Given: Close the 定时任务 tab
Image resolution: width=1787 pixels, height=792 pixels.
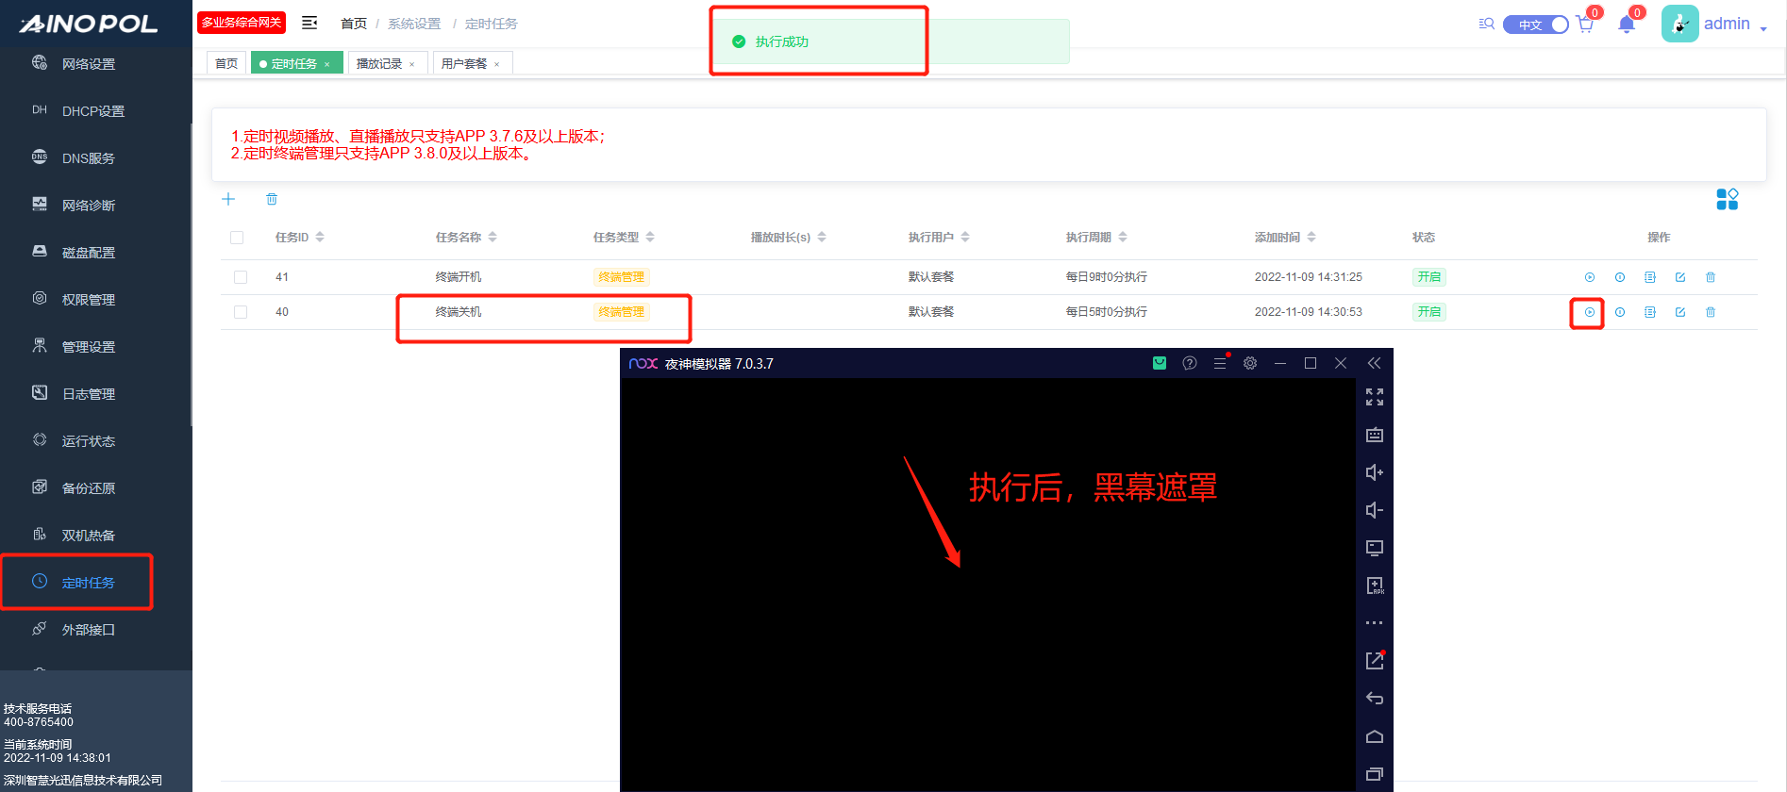Looking at the screenshot, I should point(327,64).
